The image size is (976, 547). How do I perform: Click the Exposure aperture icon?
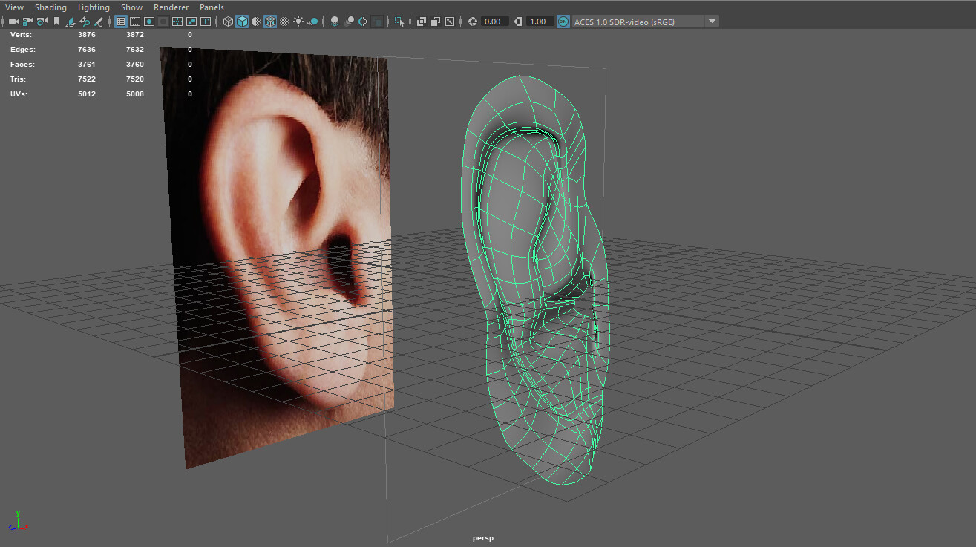472,22
